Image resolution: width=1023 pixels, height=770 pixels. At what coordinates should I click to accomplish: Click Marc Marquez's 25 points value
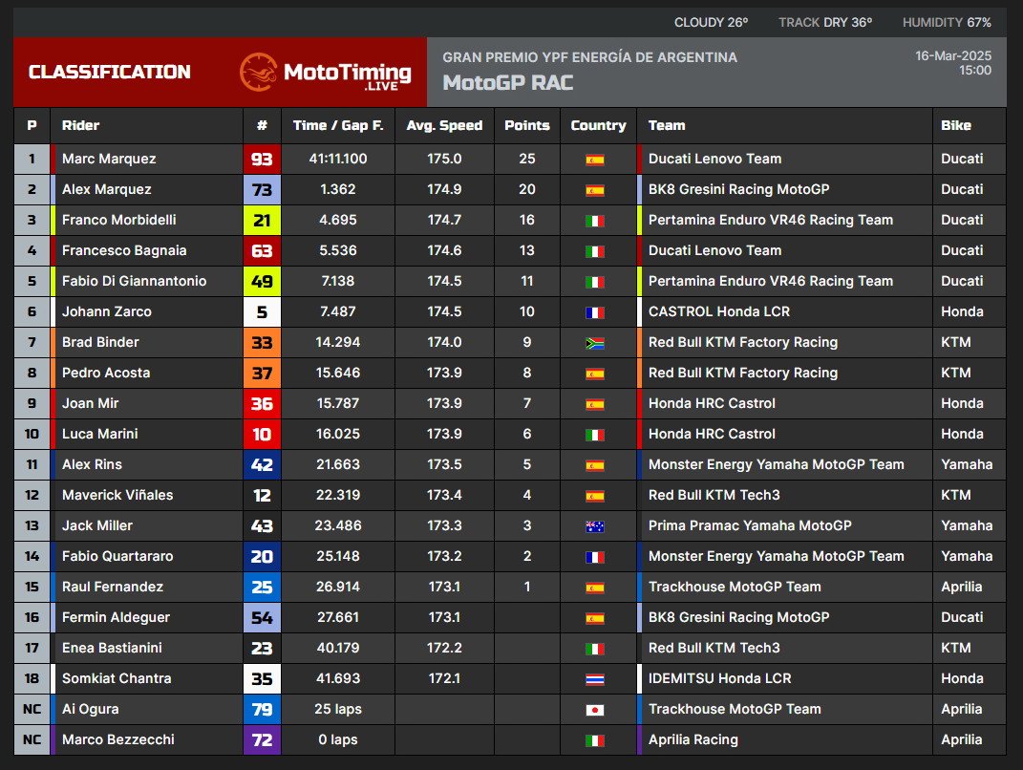coord(527,160)
